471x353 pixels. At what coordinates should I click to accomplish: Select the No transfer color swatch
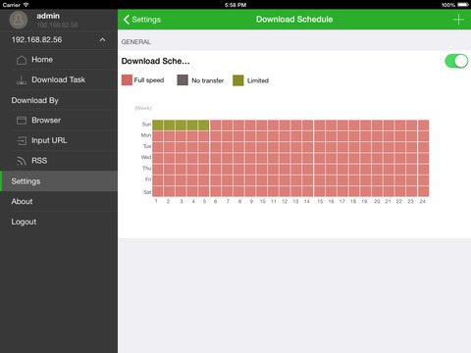[x=183, y=80]
